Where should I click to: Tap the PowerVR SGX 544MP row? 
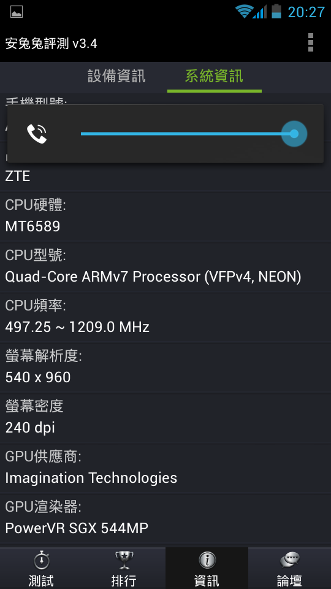coord(165,519)
